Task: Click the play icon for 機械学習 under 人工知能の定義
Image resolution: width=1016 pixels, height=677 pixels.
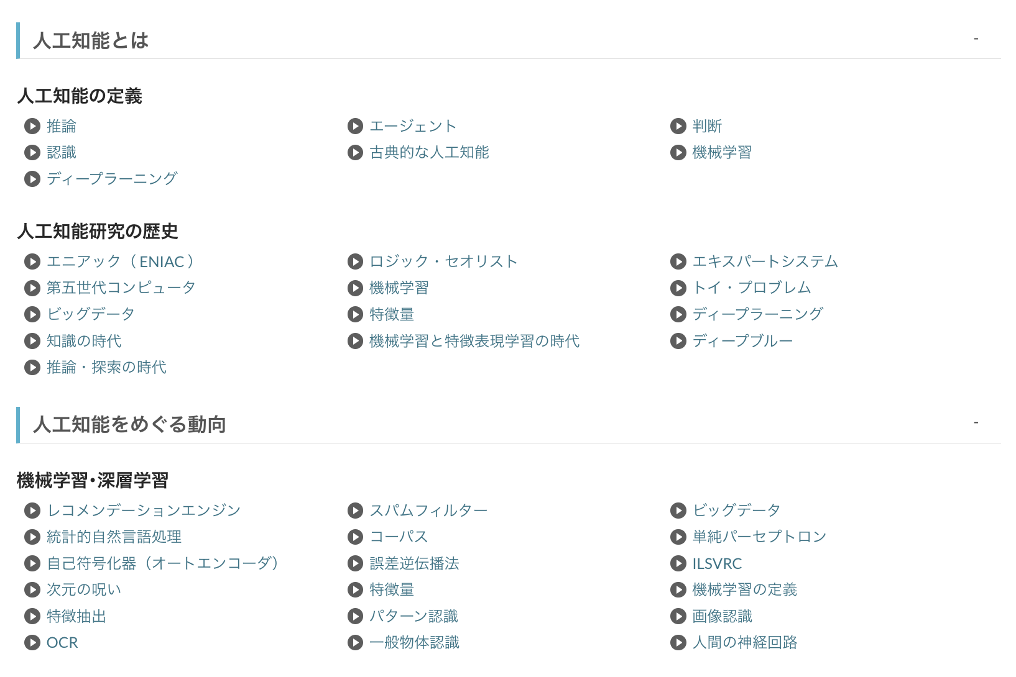Action: point(678,152)
